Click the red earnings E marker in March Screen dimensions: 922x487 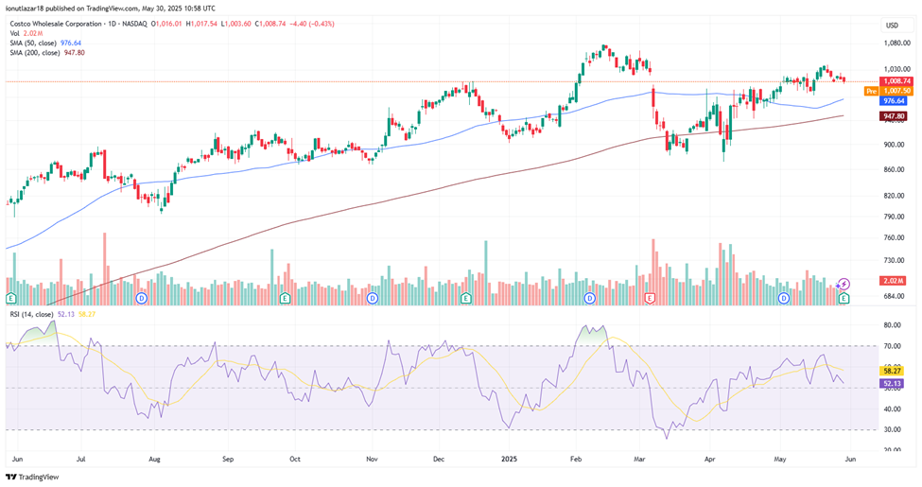(650, 298)
